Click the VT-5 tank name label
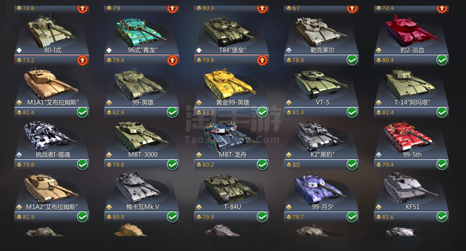 click(x=322, y=102)
